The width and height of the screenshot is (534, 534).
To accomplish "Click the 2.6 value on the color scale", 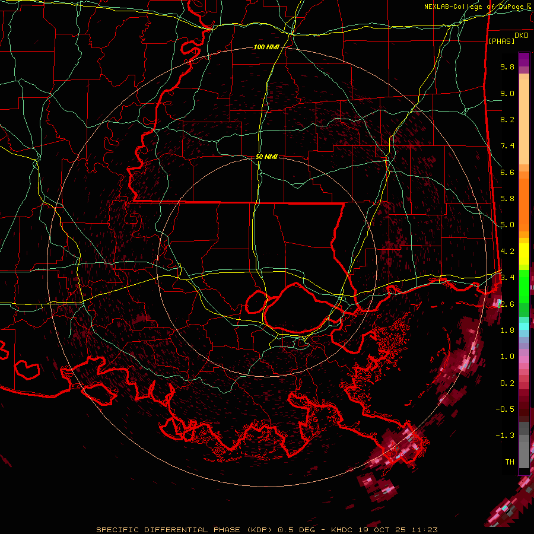I will (507, 304).
